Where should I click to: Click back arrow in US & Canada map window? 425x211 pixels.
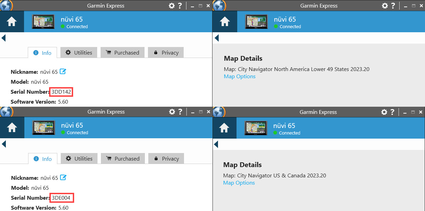click(216, 144)
